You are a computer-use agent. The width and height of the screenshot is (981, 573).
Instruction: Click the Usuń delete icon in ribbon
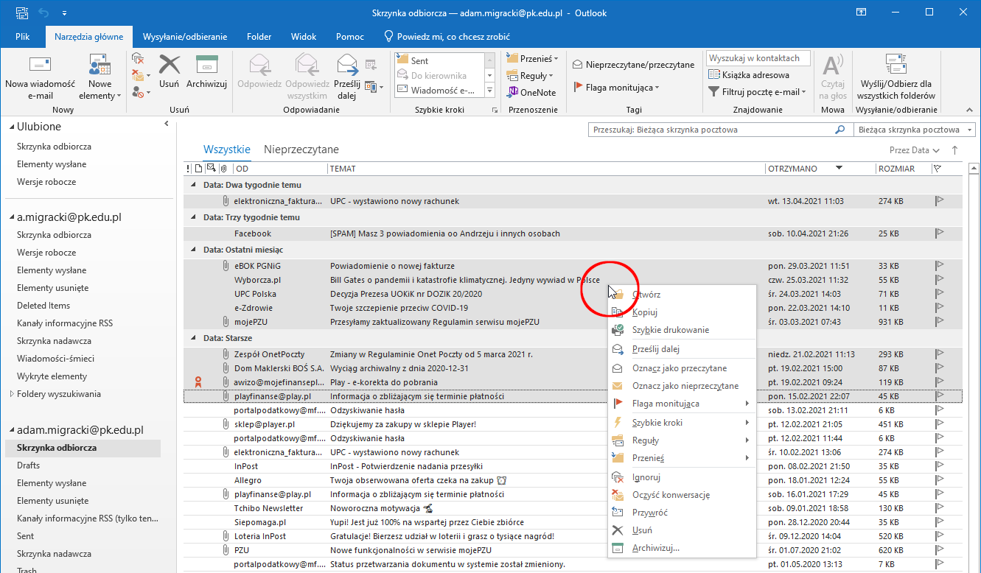coord(170,66)
